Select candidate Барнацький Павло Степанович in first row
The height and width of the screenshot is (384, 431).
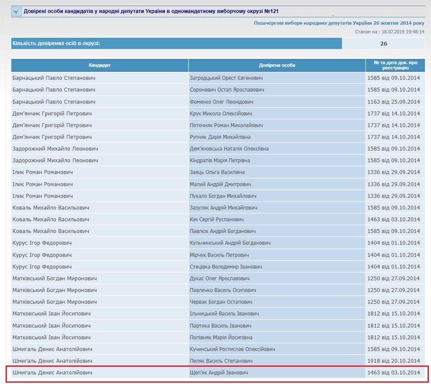coord(54,78)
